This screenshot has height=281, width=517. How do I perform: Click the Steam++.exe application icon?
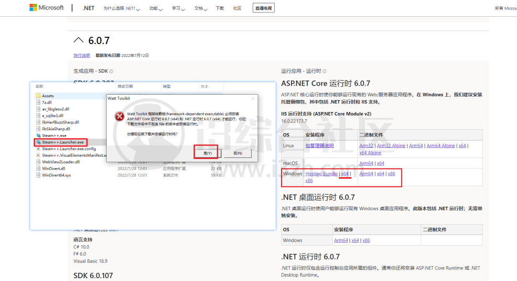[x=38, y=135]
